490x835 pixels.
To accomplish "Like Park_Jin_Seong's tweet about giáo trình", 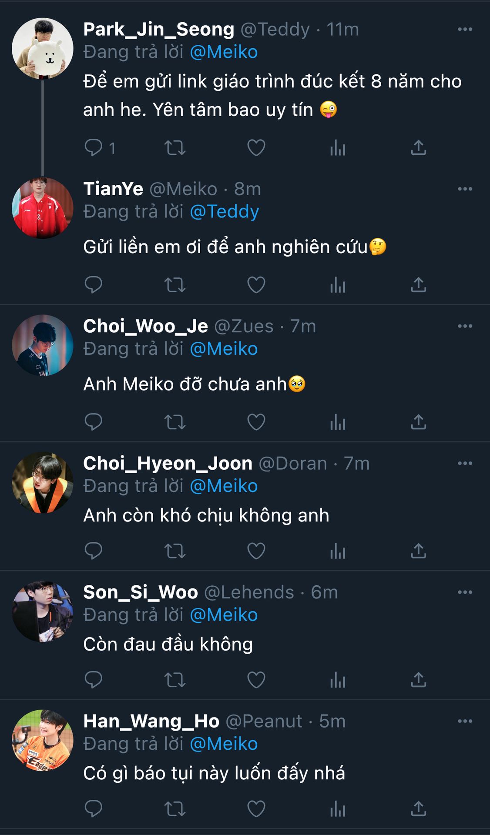I will coord(256,147).
